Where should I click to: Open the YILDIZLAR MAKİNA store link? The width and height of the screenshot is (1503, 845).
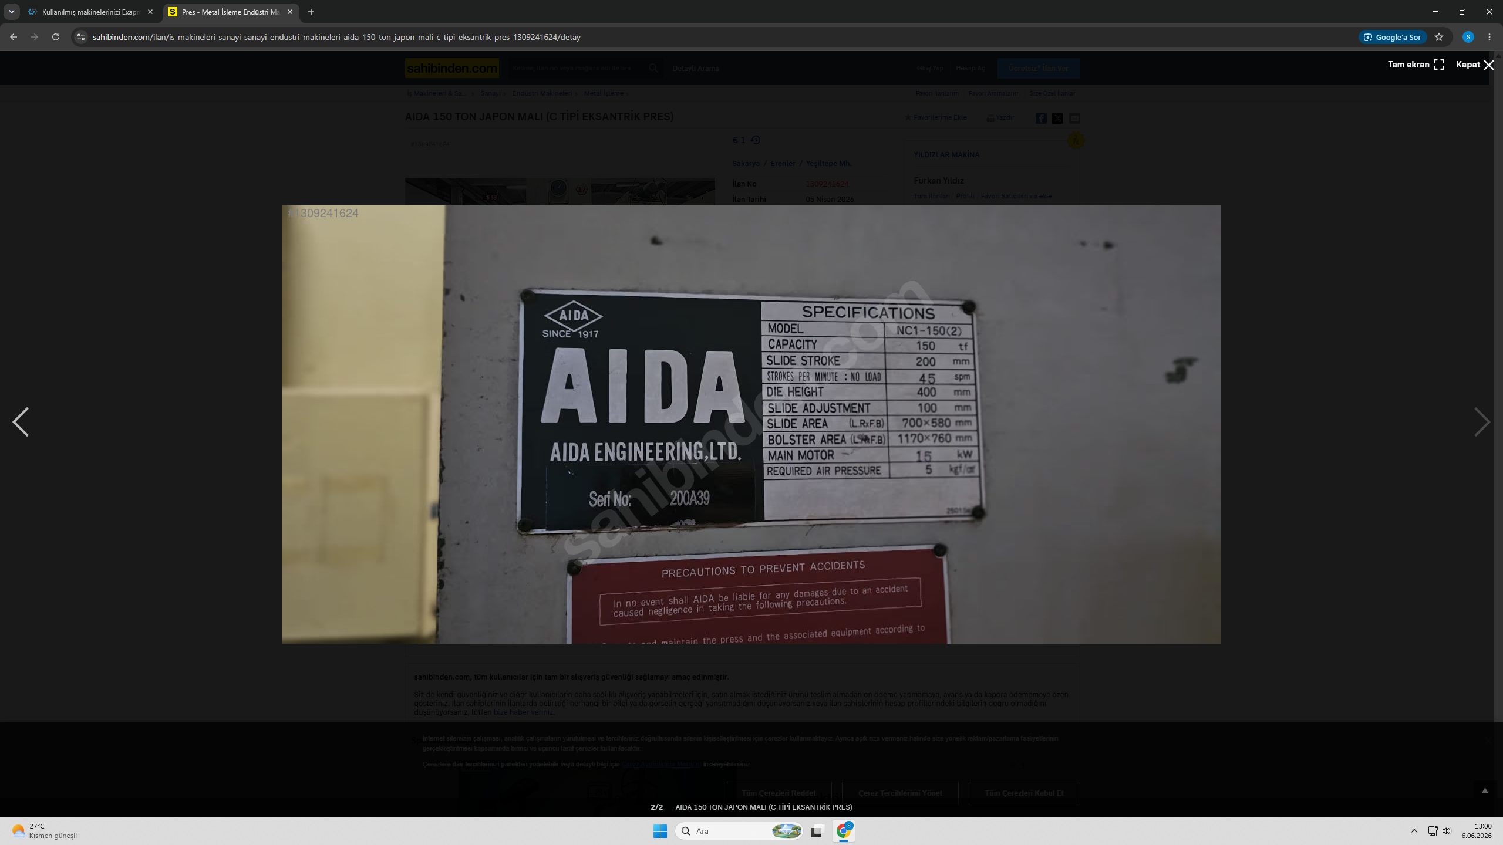tap(946, 155)
